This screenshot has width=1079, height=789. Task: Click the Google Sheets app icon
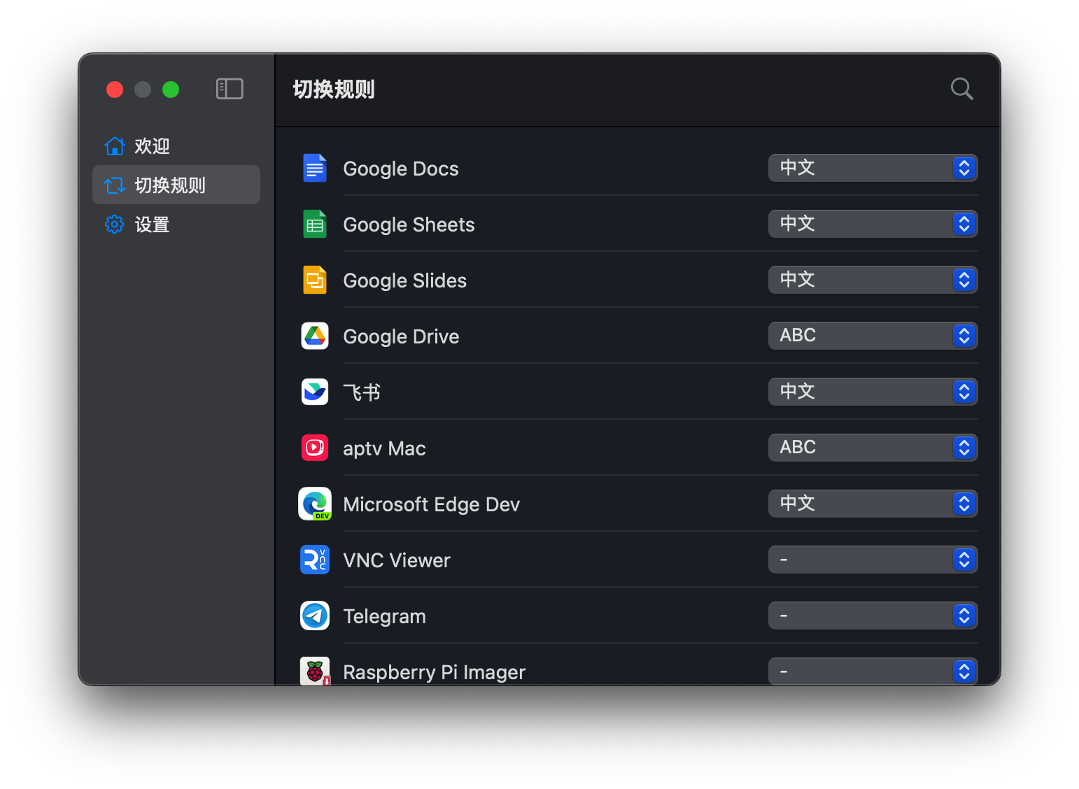pyautogui.click(x=315, y=224)
